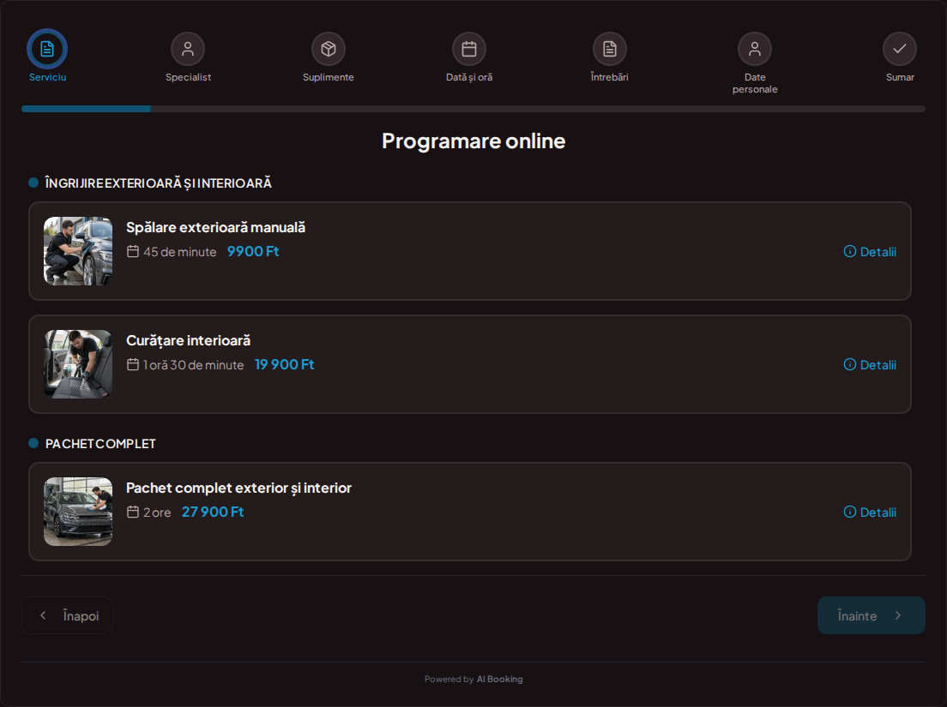Screen dimensions: 947x707
Task: Go back with the Înapoi button
Action: pyautogui.click(x=67, y=615)
